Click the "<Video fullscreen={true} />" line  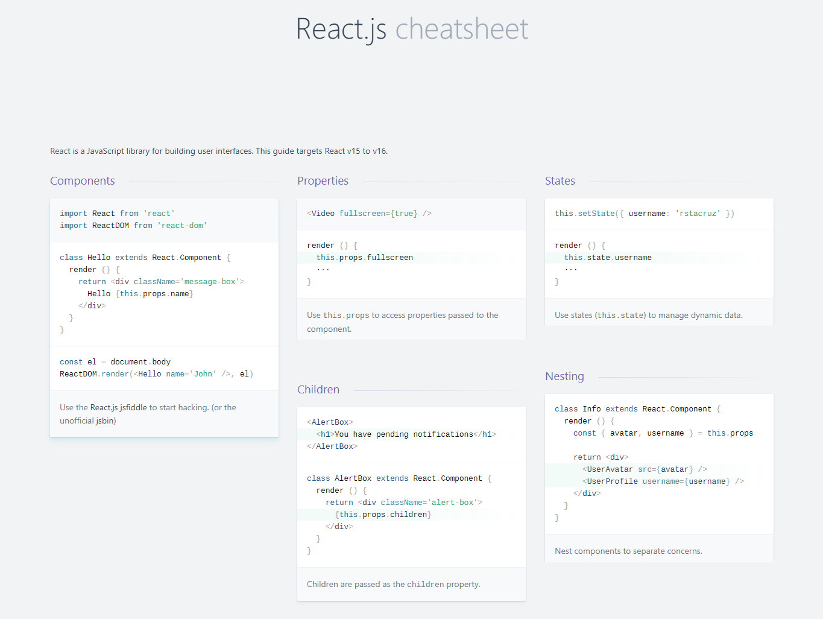(x=369, y=214)
